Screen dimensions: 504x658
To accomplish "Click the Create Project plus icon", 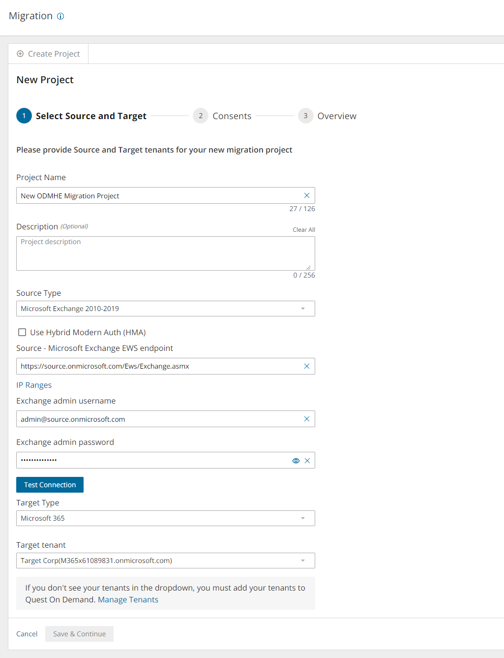I will tap(20, 54).
